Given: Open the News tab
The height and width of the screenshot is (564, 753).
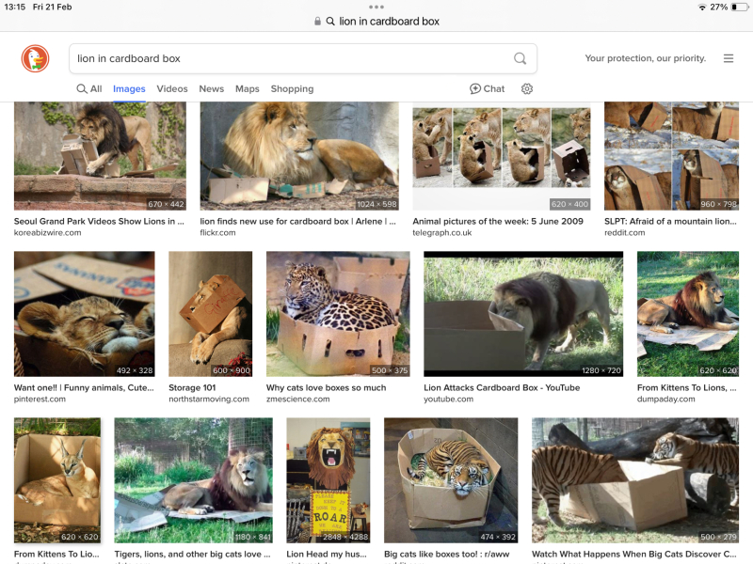Looking at the screenshot, I should 212,88.
